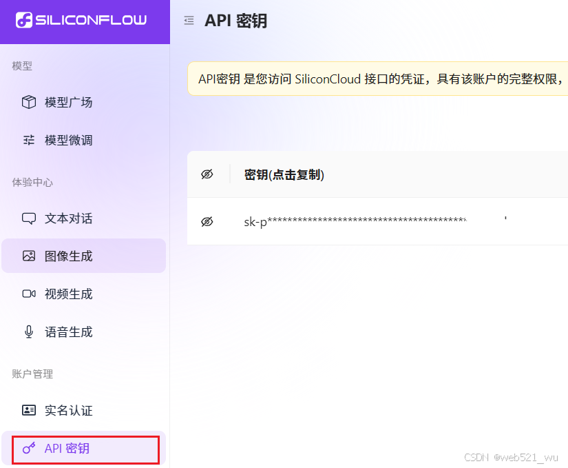568x468 pixels.
Task: Reveal the sk-p key with its eye icon
Action: (207, 221)
